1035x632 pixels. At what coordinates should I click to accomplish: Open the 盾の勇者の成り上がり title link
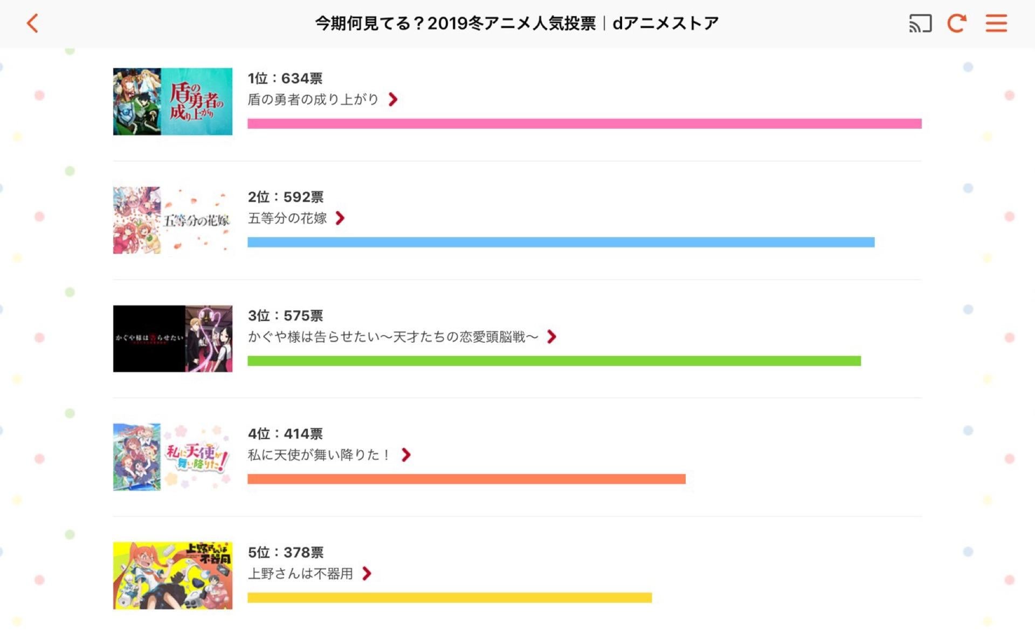tap(313, 100)
